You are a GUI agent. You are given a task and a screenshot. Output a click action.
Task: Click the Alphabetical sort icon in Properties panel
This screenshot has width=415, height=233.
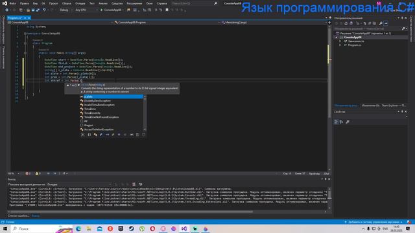342,122
